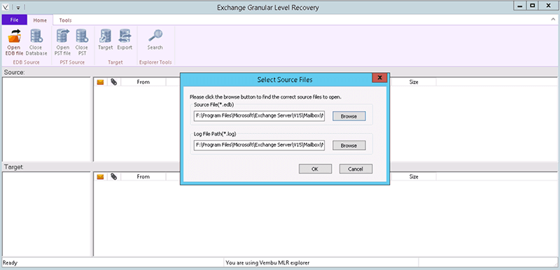Sort Source list by Size column
560x270 pixels.
414,82
